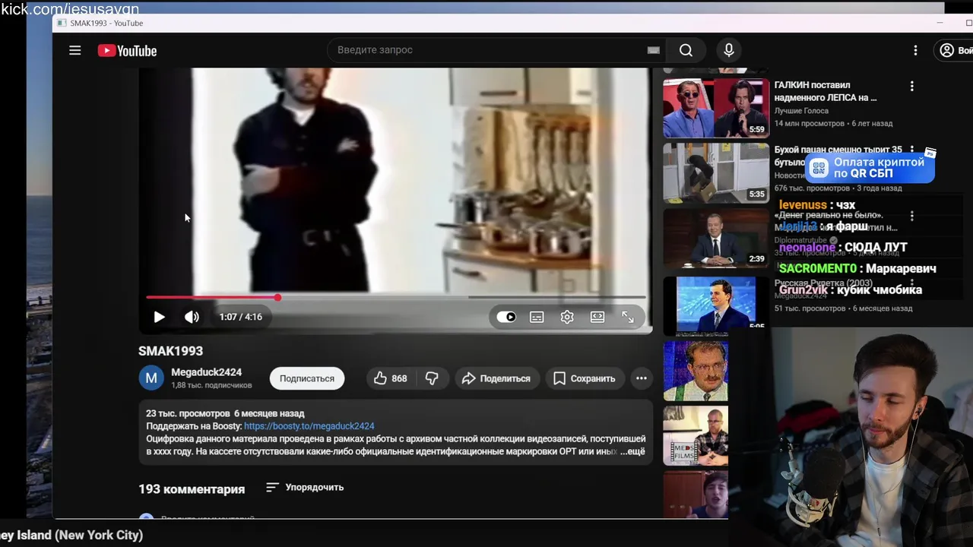This screenshot has width=973, height=547.
Task: Open the Megaduck2424 channel name
Action: coord(206,372)
